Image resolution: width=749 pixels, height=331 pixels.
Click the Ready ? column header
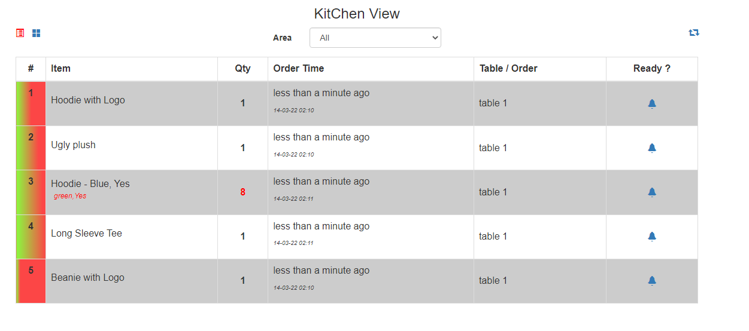652,69
